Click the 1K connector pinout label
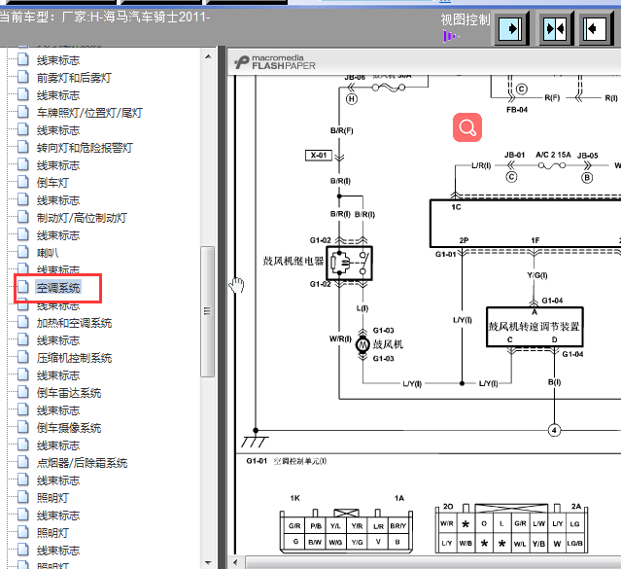Image resolution: width=621 pixels, height=569 pixels. (x=295, y=498)
